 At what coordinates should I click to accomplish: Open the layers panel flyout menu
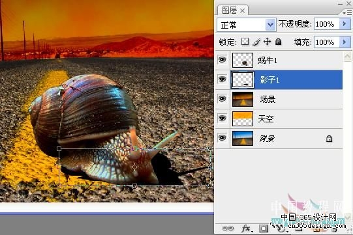pos(347,13)
